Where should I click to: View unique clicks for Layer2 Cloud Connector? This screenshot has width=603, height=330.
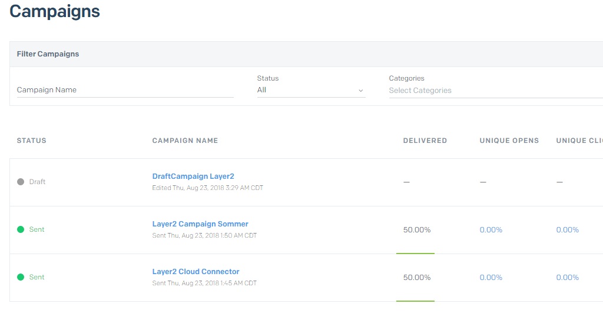point(567,278)
